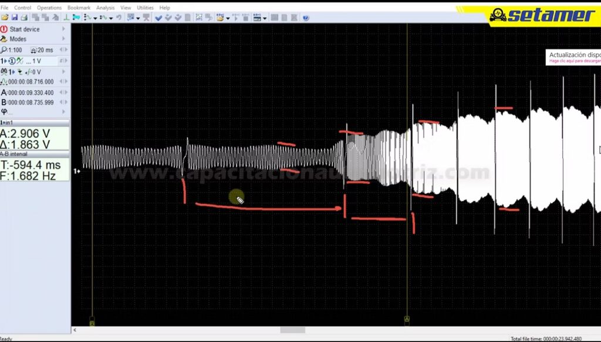Viewport: 601px width, 342px height.
Task: Click the save floppy disk icon
Action: (14, 18)
